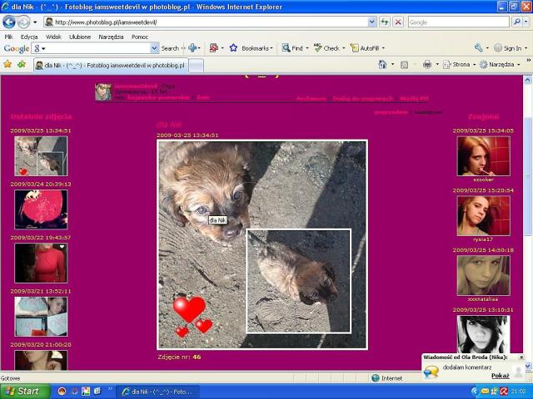533x399 pixels.
Task: Expand the Google toolbar search history dropdown
Action: 154,48
